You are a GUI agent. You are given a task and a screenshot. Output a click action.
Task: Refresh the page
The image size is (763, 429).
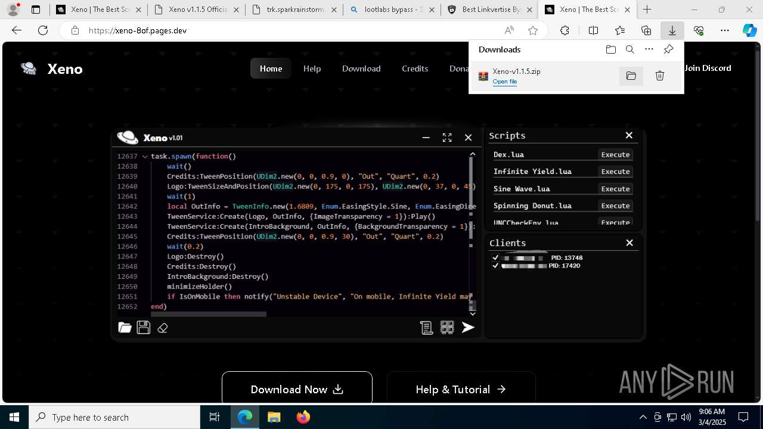[43, 30]
